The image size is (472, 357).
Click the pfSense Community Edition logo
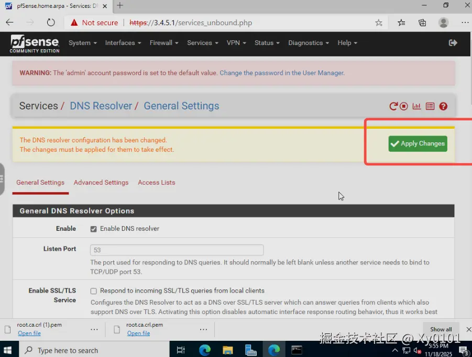(x=35, y=44)
